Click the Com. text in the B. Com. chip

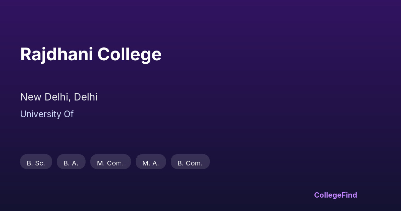194,163
